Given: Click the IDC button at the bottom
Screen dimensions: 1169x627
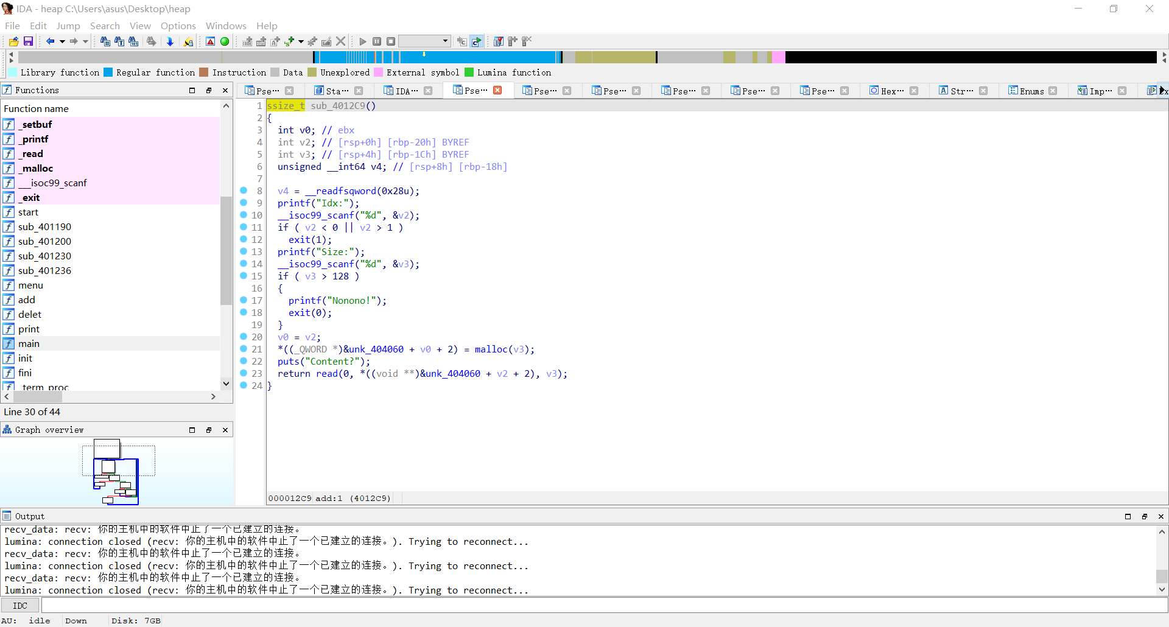Looking at the screenshot, I should (20, 605).
